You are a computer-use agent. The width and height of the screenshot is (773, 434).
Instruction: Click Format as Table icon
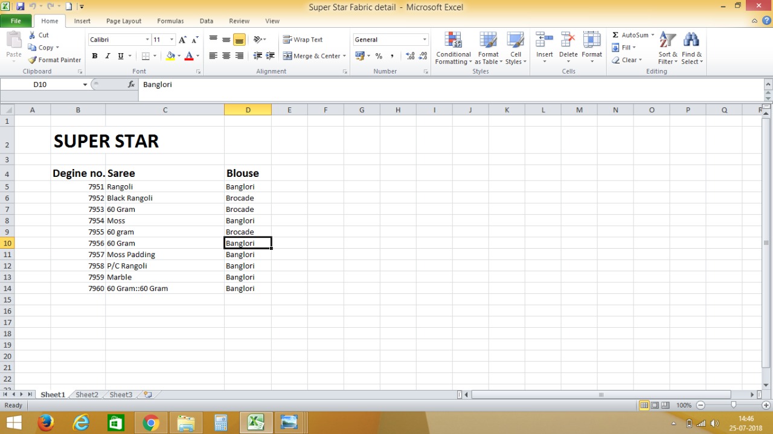coord(488,48)
